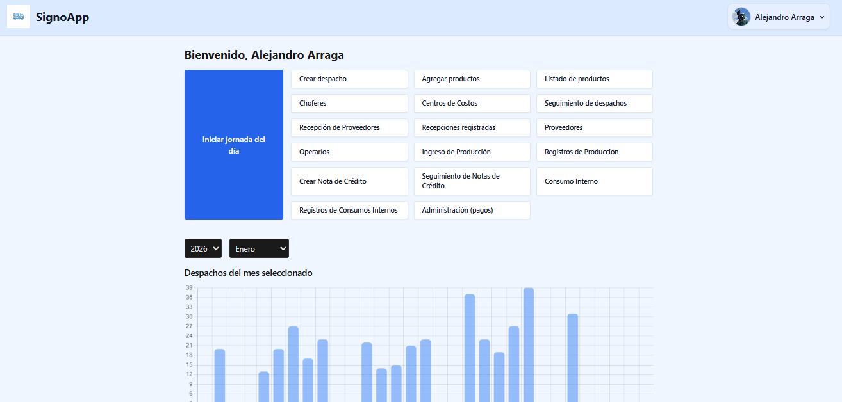View Seguimiento de Notas de Crédito

[472, 181]
